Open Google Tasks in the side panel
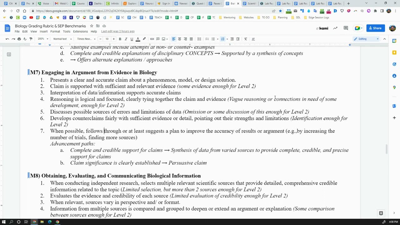400x225 pixels. (394, 64)
